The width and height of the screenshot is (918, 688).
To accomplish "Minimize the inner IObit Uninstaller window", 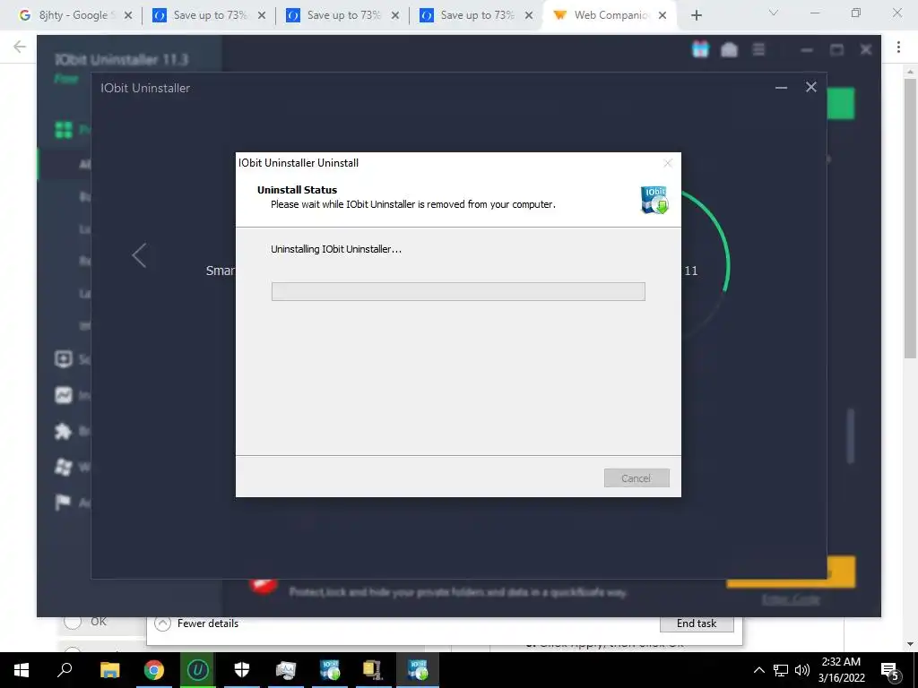I will pyautogui.click(x=781, y=88).
